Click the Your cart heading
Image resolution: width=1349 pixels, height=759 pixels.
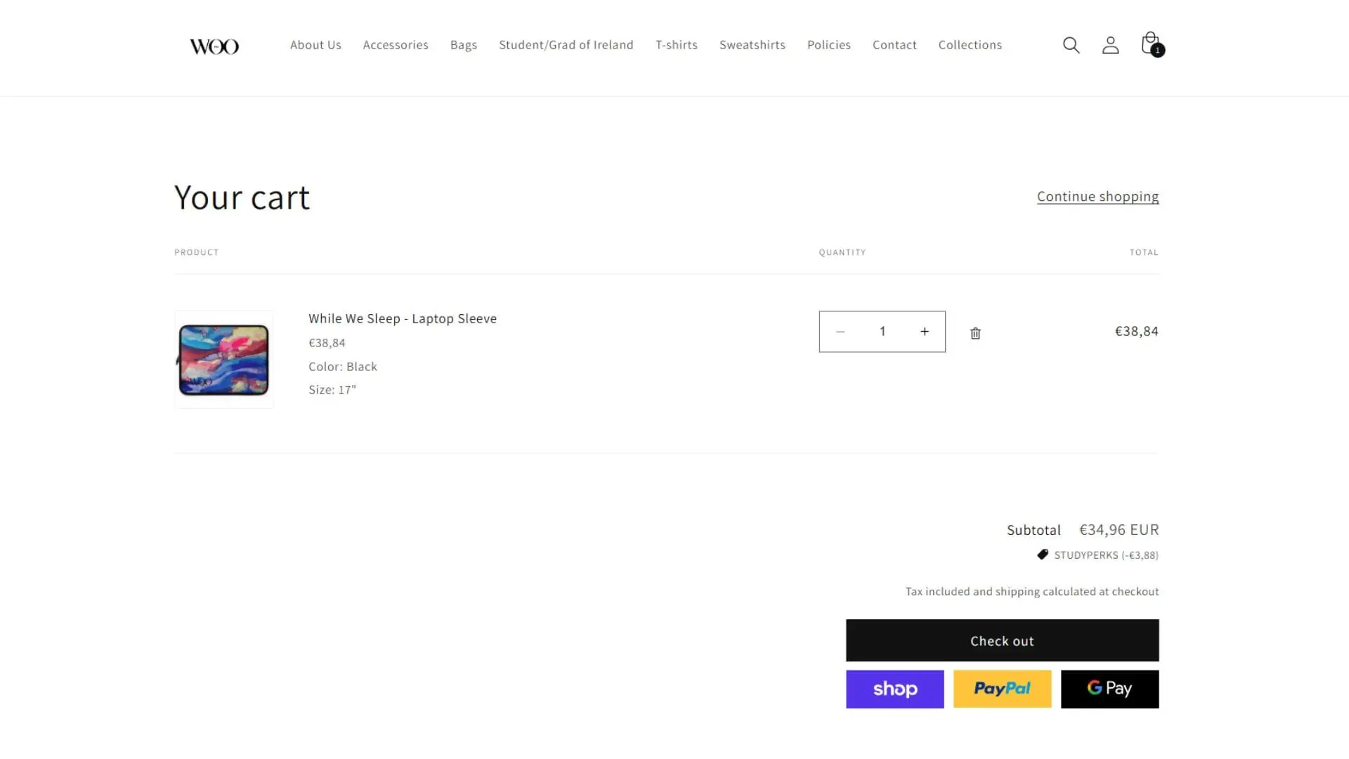click(242, 197)
